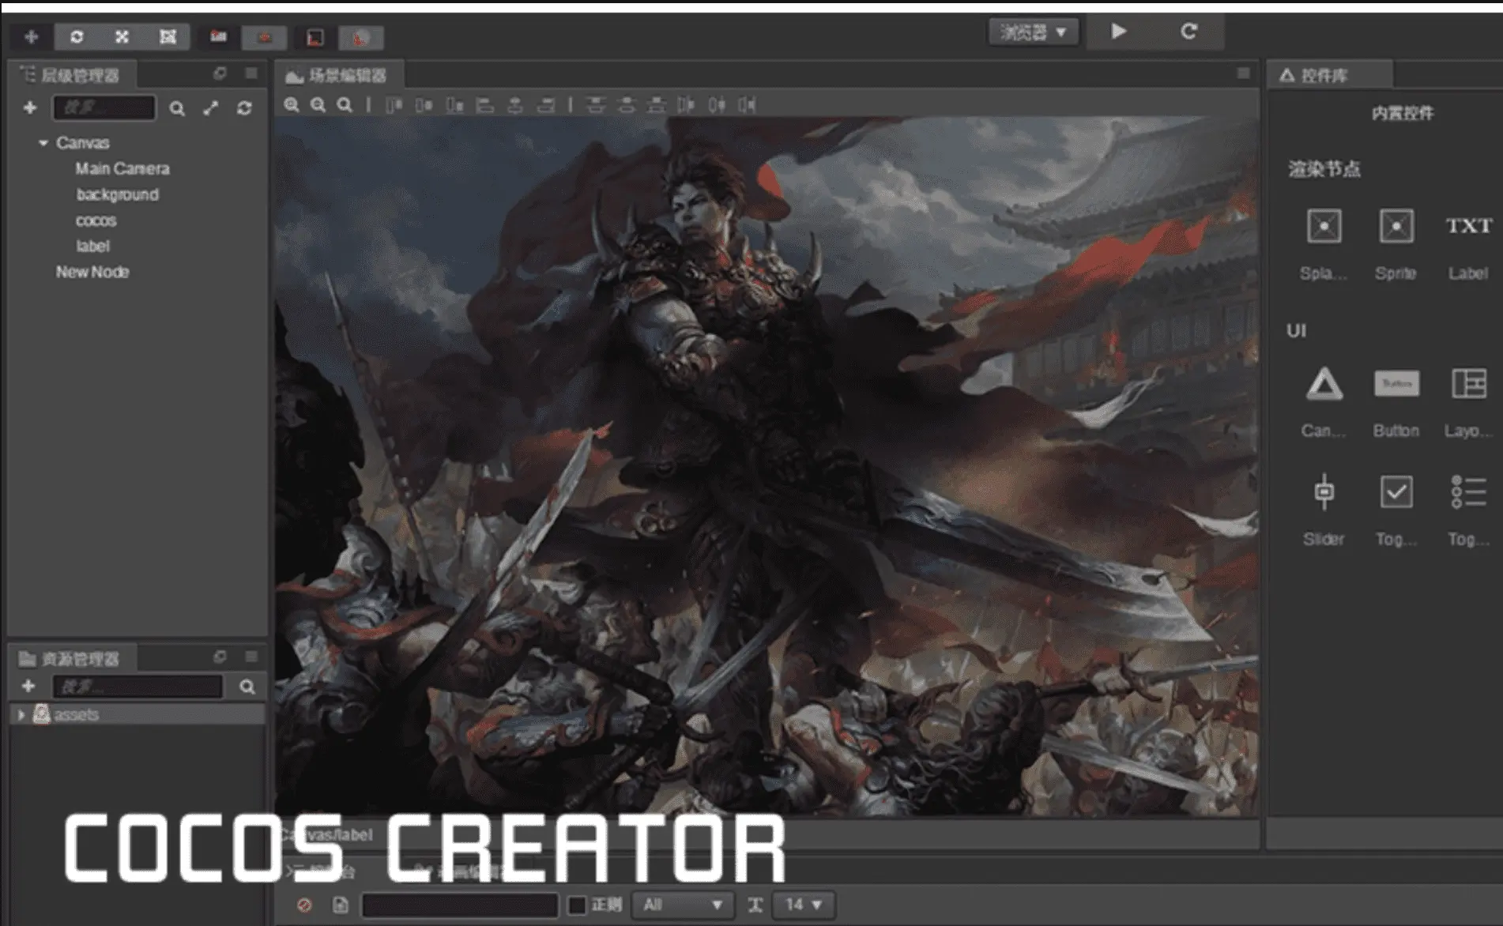The width and height of the screenshot is (1503, 926).
Task: Open the browser preview platform dropdown
Action: [x=1034, y=32]
